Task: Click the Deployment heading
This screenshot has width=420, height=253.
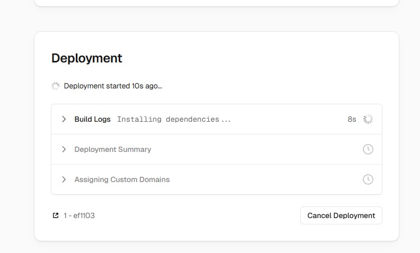Action: click(x=87, y=58)
